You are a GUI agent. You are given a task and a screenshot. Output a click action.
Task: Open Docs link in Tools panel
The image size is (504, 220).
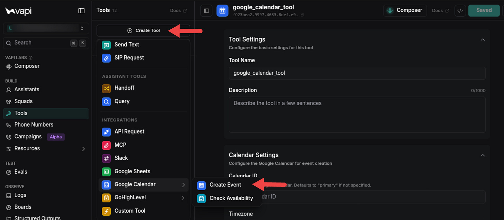pyautogui.click(x=179, y=11)
